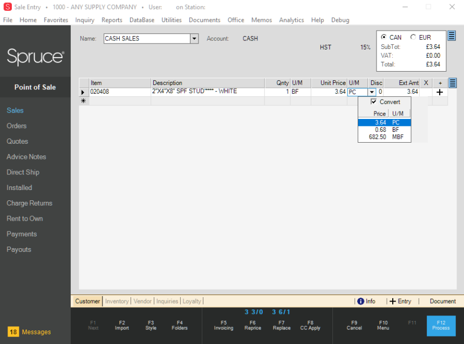Go to Installed in the sidebar
The image size is (464, 344).
click(x=19, y=187)
